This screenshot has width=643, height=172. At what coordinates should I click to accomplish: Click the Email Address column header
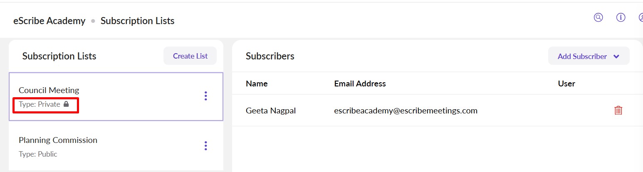[360, 84]
